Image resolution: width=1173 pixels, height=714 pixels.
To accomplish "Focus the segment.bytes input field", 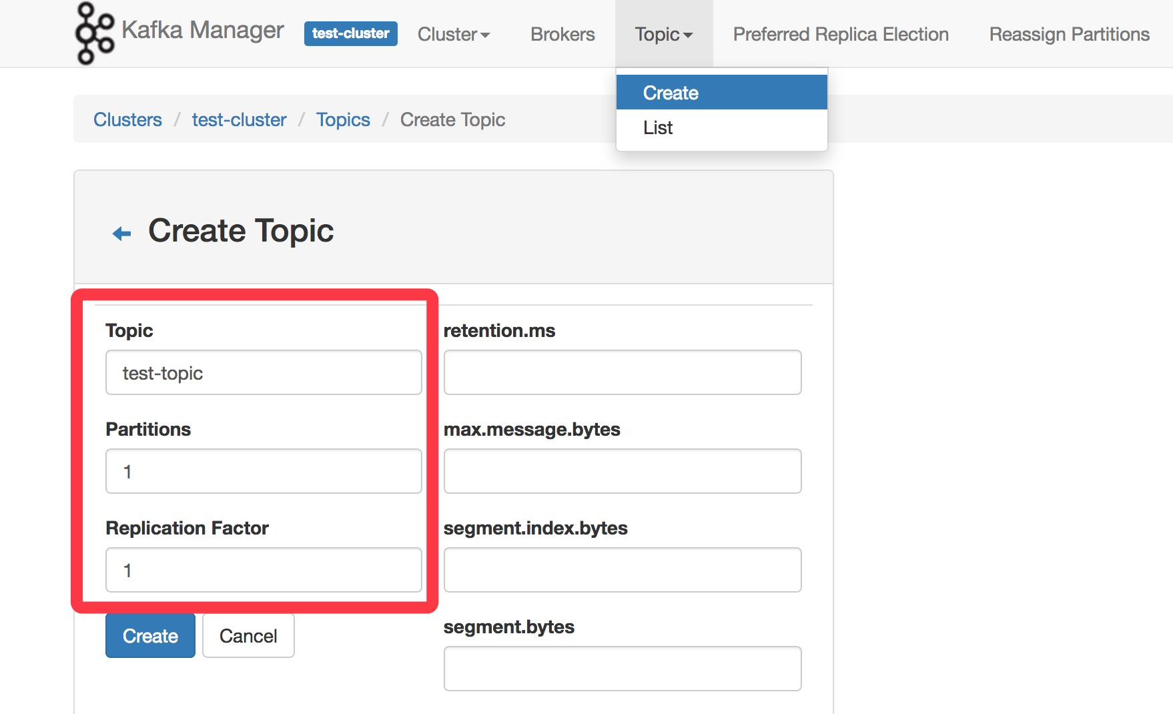I will [623, 669].
